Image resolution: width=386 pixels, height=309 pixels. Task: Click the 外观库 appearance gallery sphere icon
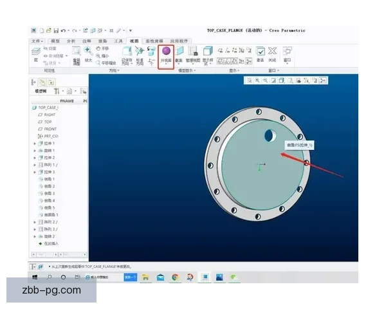(x=166, y=51)
